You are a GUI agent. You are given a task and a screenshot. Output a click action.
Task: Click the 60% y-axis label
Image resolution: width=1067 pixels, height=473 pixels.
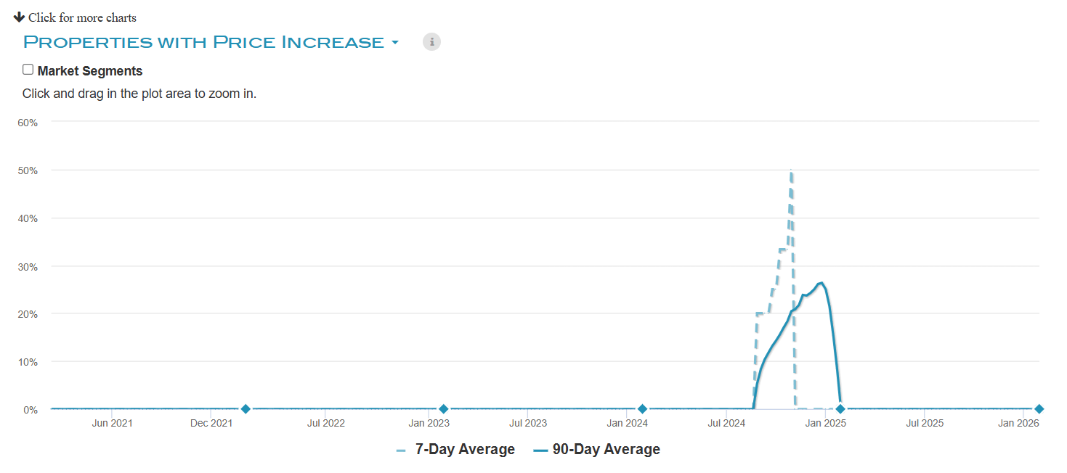coord(28,123)
